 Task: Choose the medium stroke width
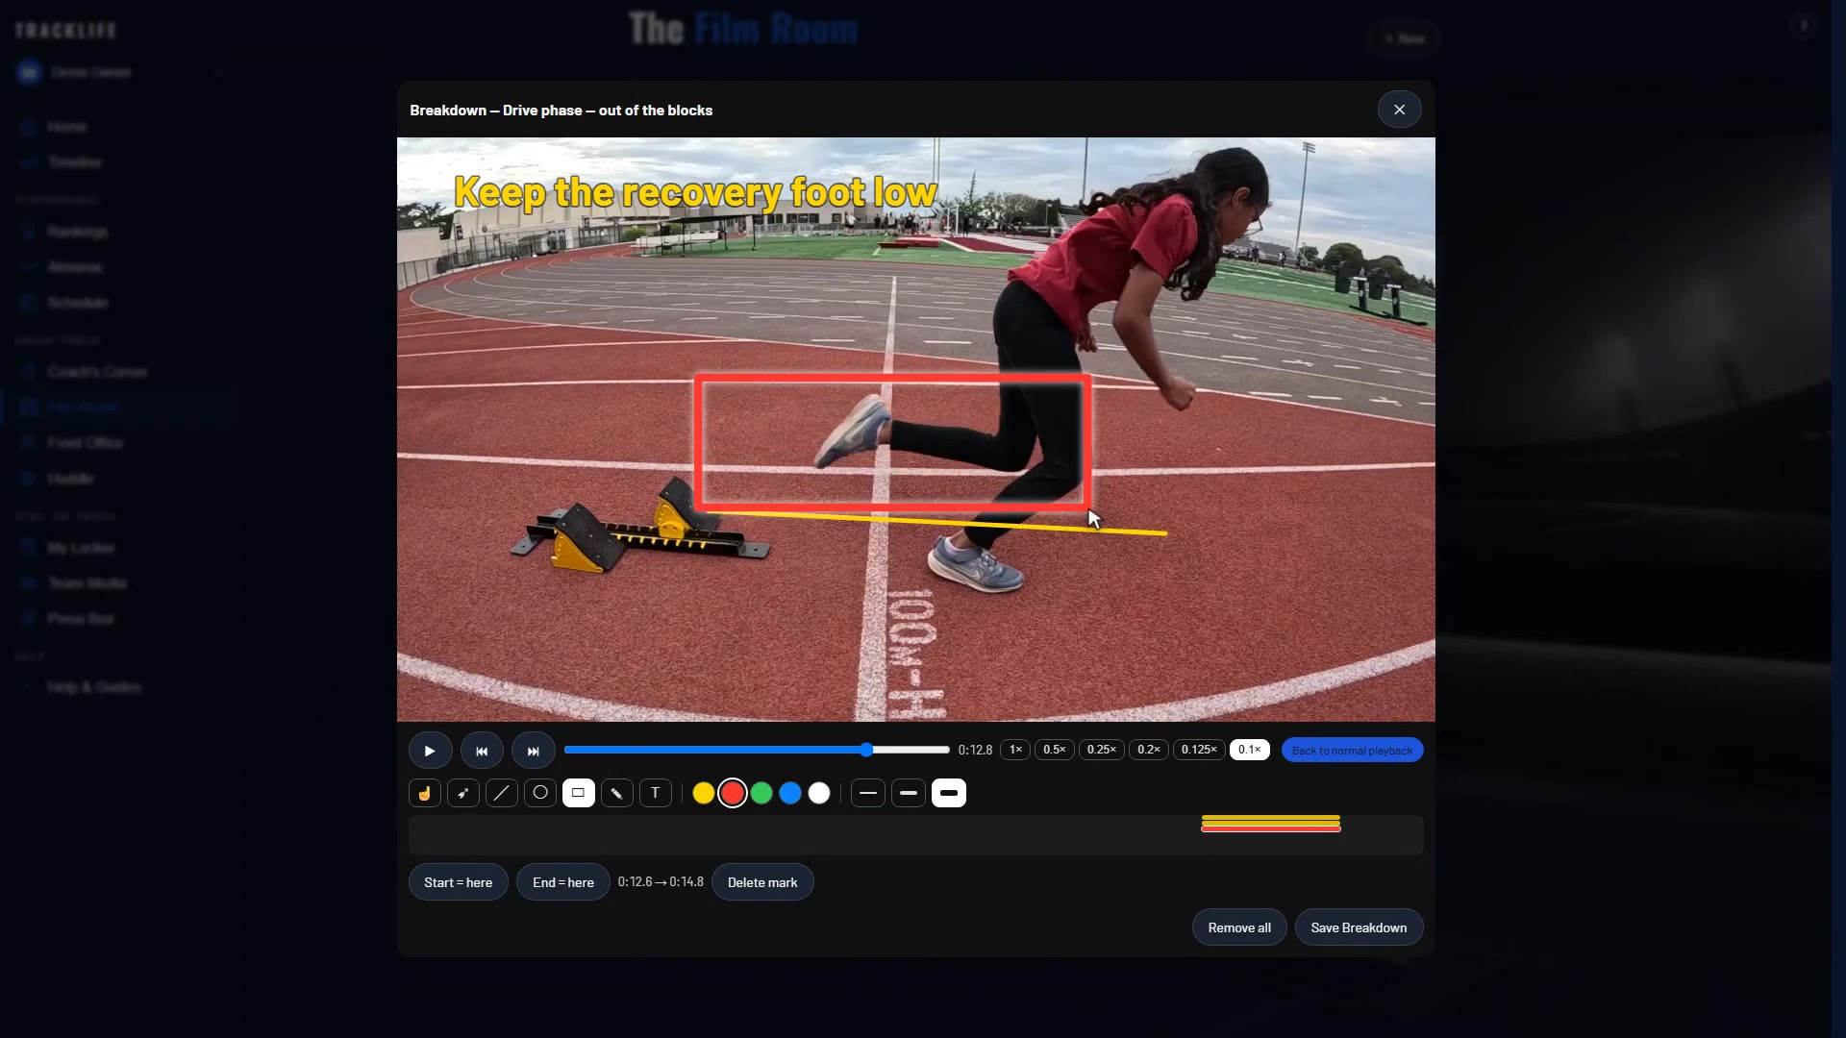point(909,793)
